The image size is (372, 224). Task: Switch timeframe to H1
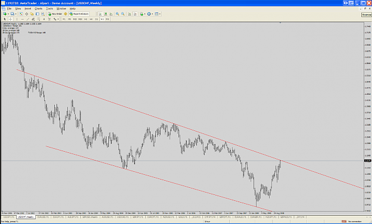point(86,19)
